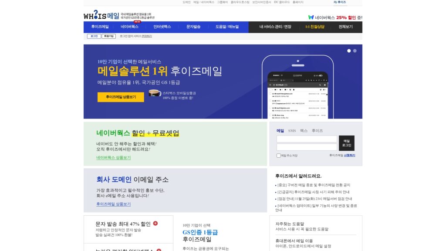Check the 메일 주소 저장 checkbox
This screenshot has height=251, width=446.
[x=278, y=156]
